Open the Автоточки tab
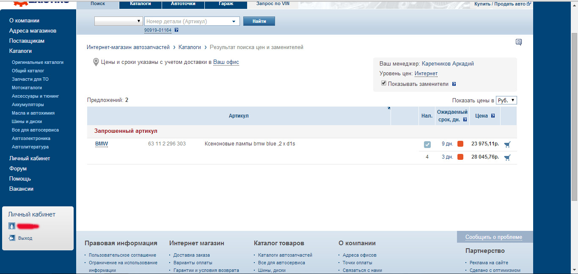The image size is (578, 274). [183, 4]
